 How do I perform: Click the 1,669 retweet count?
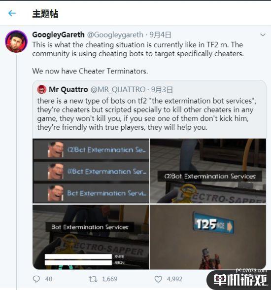point(110,279)
